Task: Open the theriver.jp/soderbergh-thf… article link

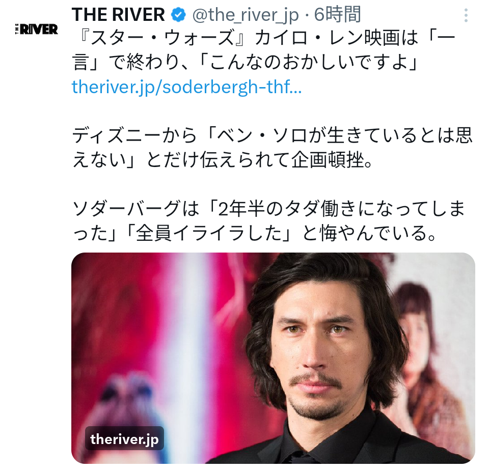Action: [x=186, y=87]
